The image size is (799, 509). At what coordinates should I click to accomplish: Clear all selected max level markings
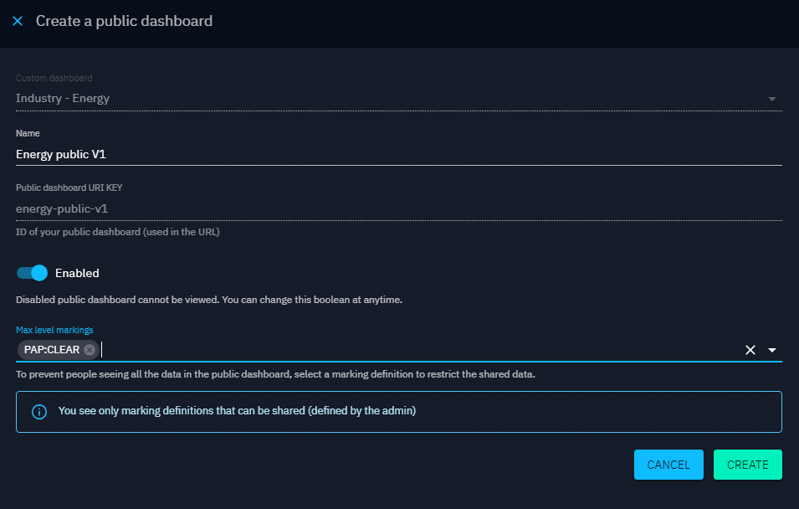(750, 350)
